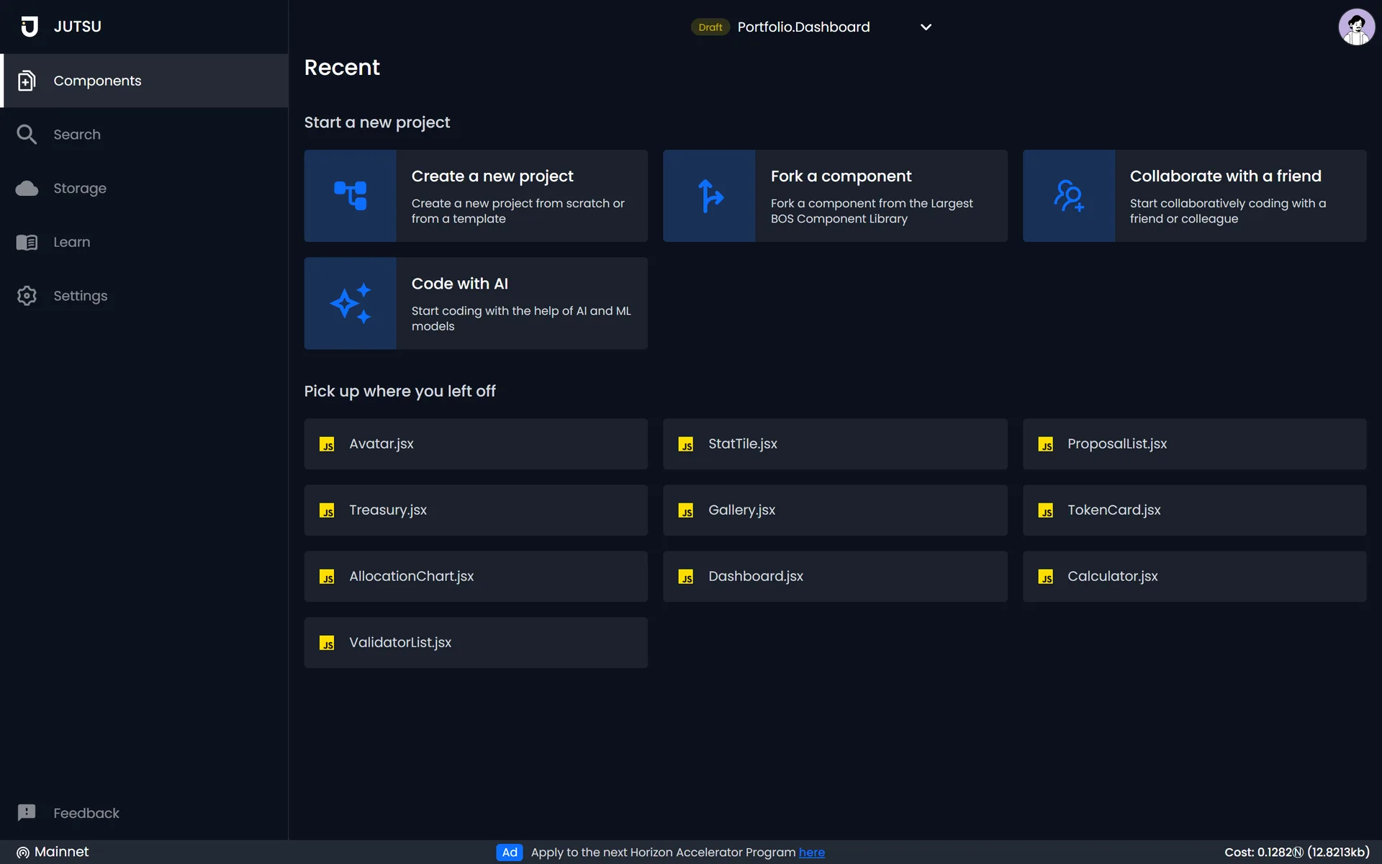Click the Draft status badge
This screenshot has height=864, width=1382.
click(x=710, y=27)
